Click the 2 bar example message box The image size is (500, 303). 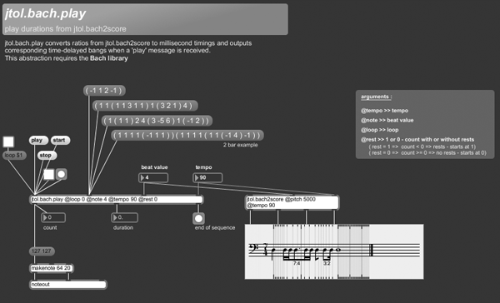click(x=187, y=136)
